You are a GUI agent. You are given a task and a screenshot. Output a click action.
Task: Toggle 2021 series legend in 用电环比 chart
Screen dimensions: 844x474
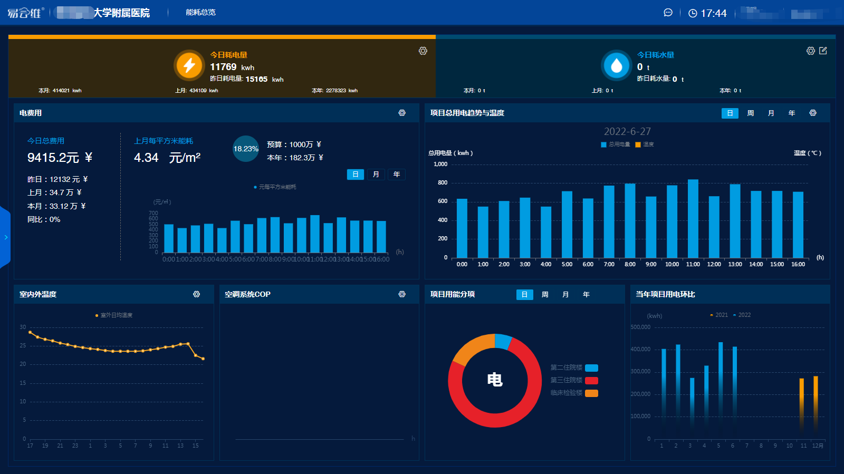(x=718, y=315)
